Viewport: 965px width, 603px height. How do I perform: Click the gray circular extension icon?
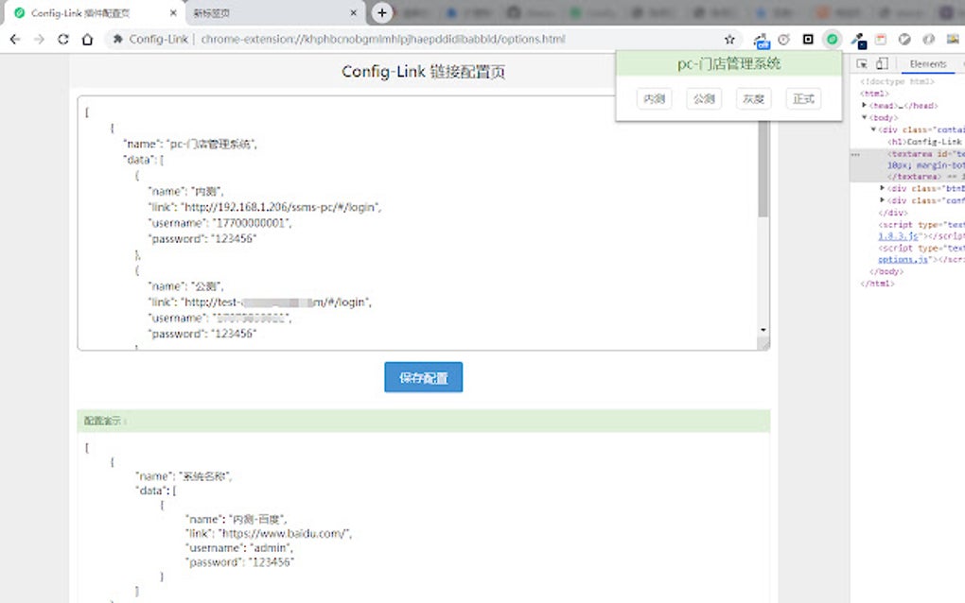904,40
